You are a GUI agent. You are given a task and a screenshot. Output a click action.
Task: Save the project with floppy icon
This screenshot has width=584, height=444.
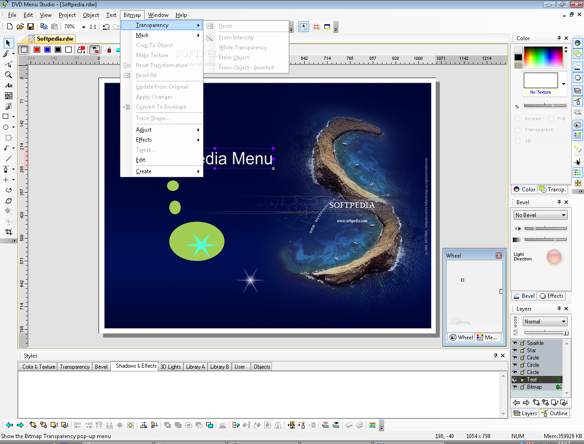point(31,26)
